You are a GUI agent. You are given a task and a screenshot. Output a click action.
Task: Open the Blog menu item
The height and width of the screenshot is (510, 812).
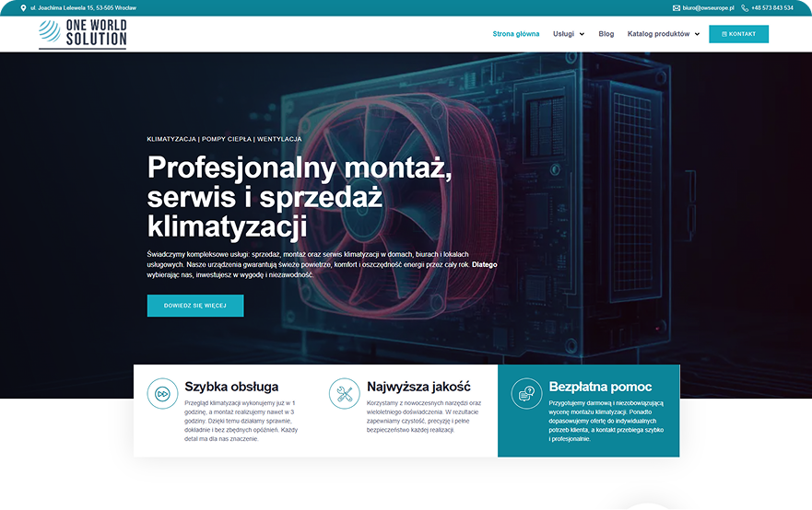tap(606, 34)
